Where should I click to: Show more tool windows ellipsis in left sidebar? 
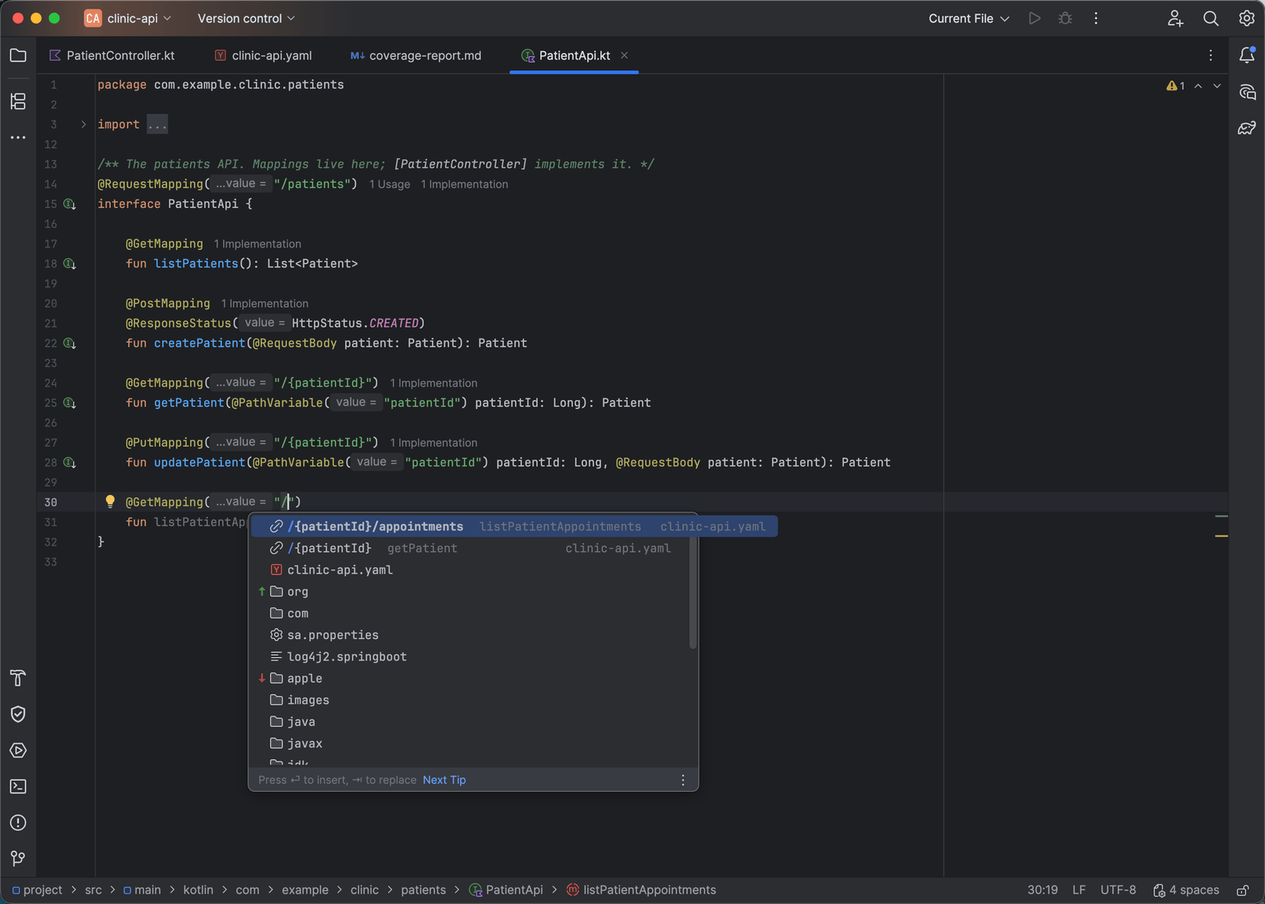18,138
